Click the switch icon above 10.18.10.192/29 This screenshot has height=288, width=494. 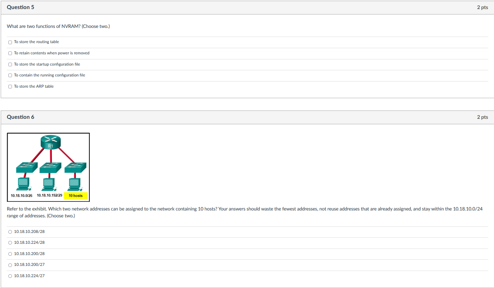click(51, 167)
